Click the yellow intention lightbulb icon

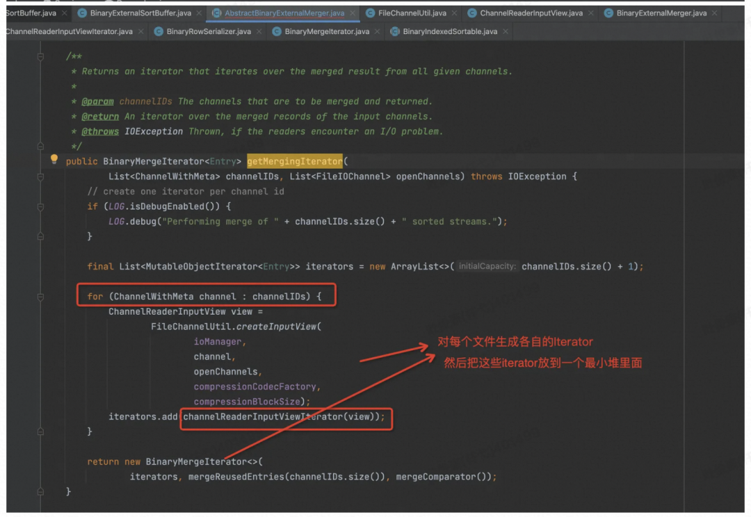click(x=54, y=159)
